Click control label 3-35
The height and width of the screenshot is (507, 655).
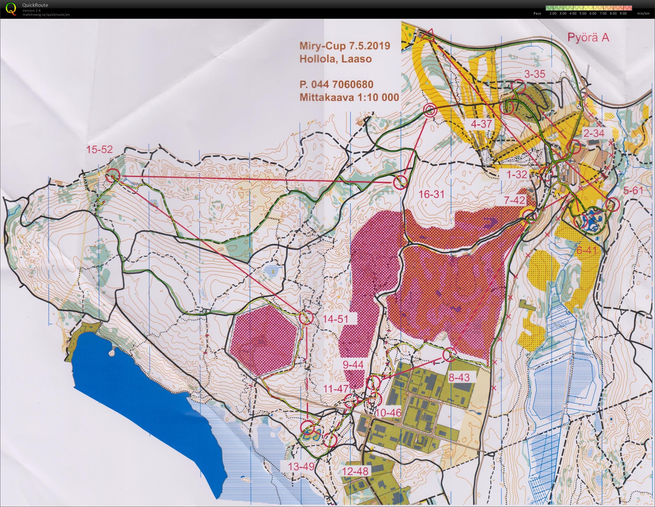coord(535,74)
